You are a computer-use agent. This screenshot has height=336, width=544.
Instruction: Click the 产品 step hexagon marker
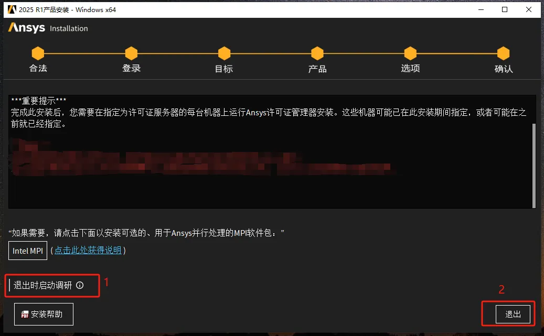[x=317, y=53]
